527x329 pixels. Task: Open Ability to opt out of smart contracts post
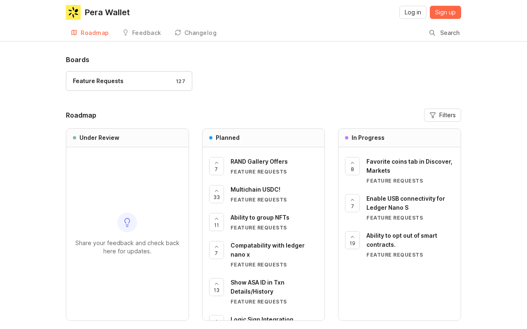pyautogui.click(x=402, y=240)
